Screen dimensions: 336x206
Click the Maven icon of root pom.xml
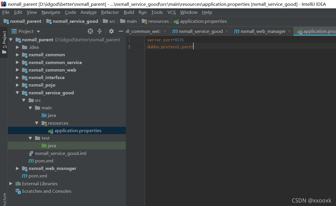tap(25, 176)
